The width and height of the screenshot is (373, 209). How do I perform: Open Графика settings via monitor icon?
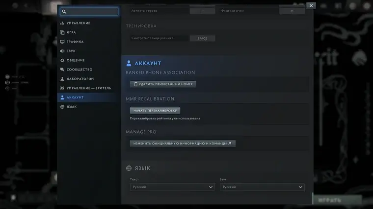tap(62, 42)
